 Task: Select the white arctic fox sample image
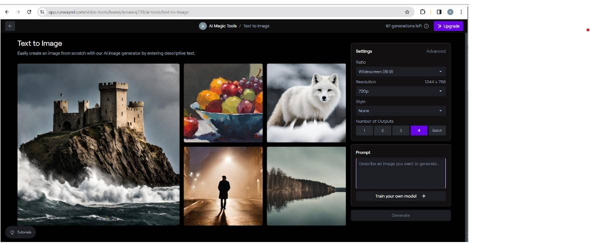[x=306, y=103]
